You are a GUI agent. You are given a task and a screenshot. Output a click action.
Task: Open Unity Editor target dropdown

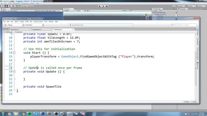[34, 25]
